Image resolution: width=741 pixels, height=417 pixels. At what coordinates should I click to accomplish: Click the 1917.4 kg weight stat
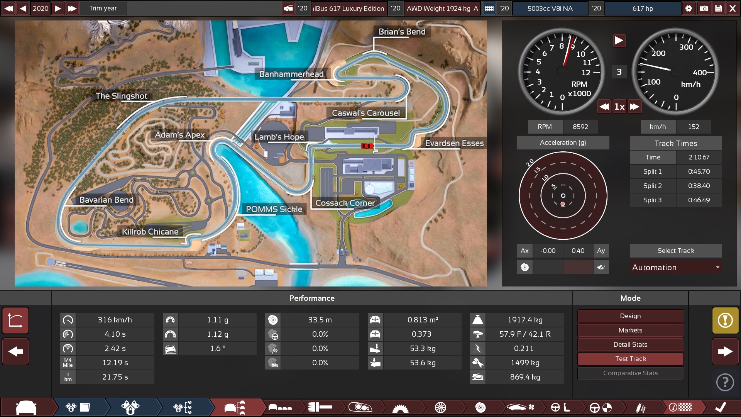pos(525,320)
